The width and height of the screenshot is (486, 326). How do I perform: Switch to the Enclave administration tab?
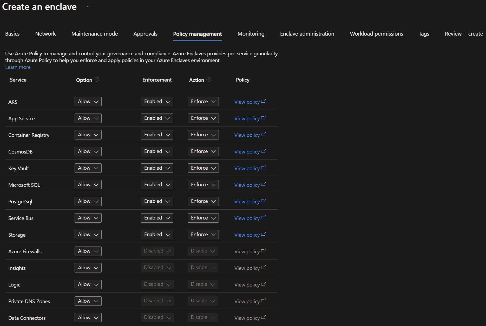307,34
